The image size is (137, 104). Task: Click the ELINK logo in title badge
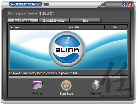coord(13,4)
